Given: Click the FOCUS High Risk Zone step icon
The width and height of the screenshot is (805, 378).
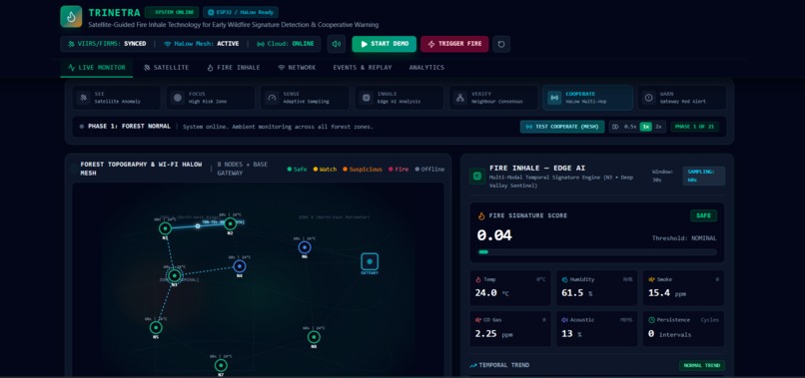Looking at the screenshot, I should 178,98.
